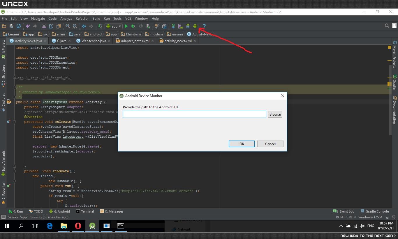
Task: Click the navigate Back arrow icon
Action: click(x=84, y=26)
